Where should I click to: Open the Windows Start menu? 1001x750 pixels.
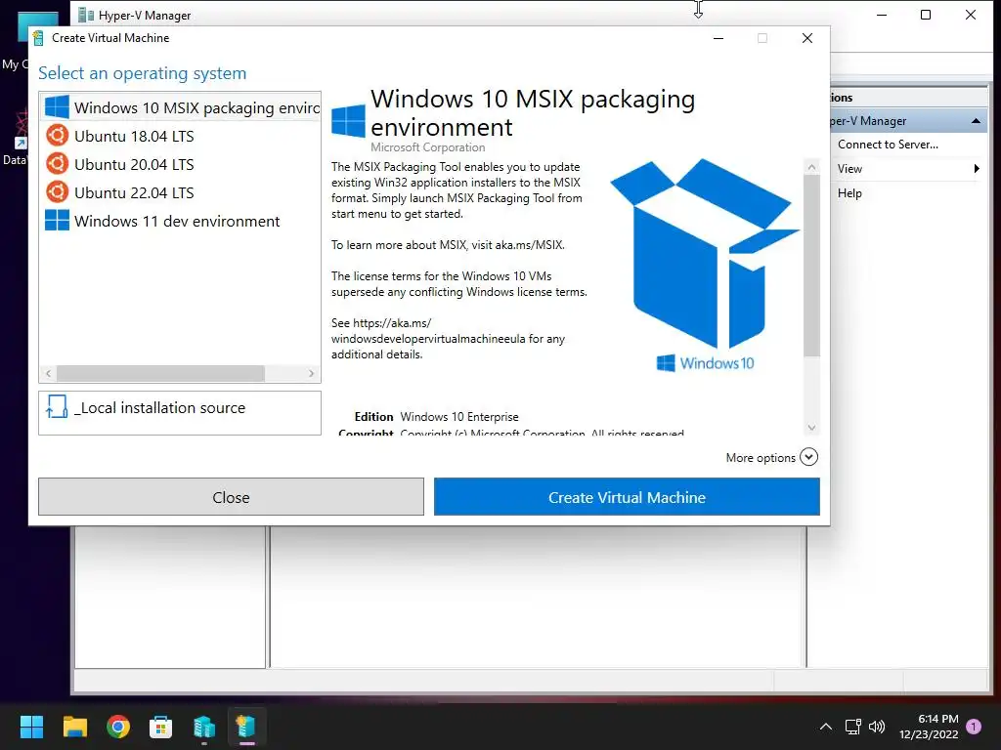coord(31,727)
